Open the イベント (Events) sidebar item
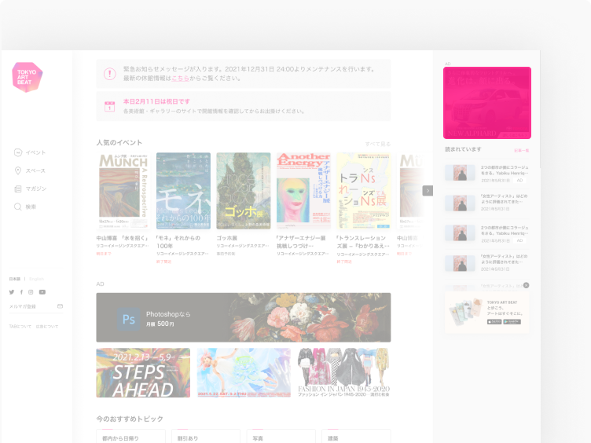 click(30, 152)
